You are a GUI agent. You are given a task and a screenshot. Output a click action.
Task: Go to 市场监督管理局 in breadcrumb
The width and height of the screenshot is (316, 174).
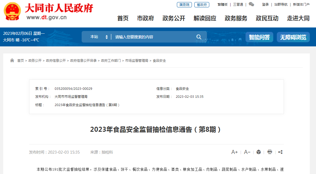coord(137,61)
